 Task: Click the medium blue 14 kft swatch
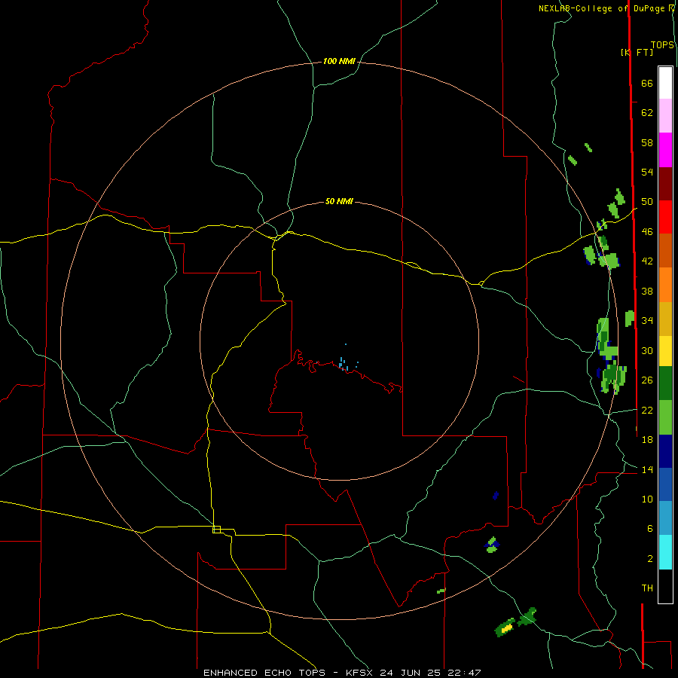pos(665,485)
